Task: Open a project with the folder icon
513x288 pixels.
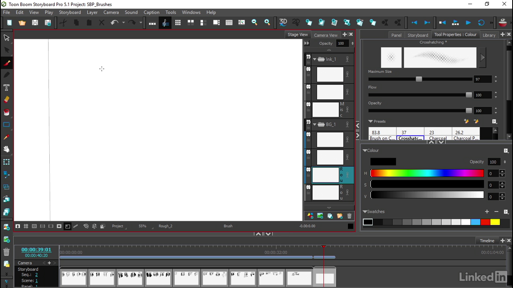Action: coord(22,23)
